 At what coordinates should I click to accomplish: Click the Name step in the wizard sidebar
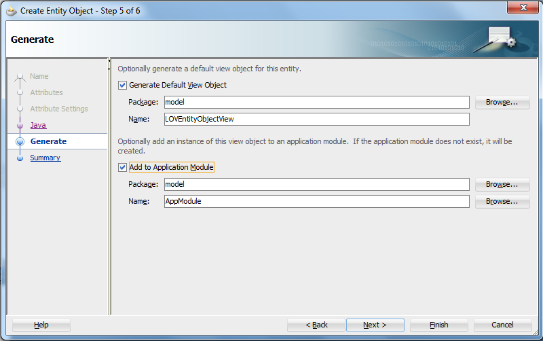coord(39,76)
